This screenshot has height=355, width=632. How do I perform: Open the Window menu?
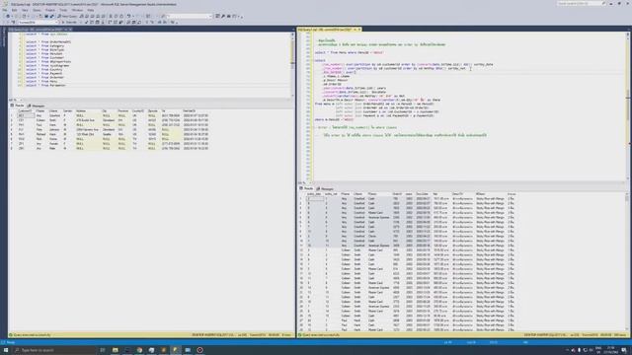[77, 10]
